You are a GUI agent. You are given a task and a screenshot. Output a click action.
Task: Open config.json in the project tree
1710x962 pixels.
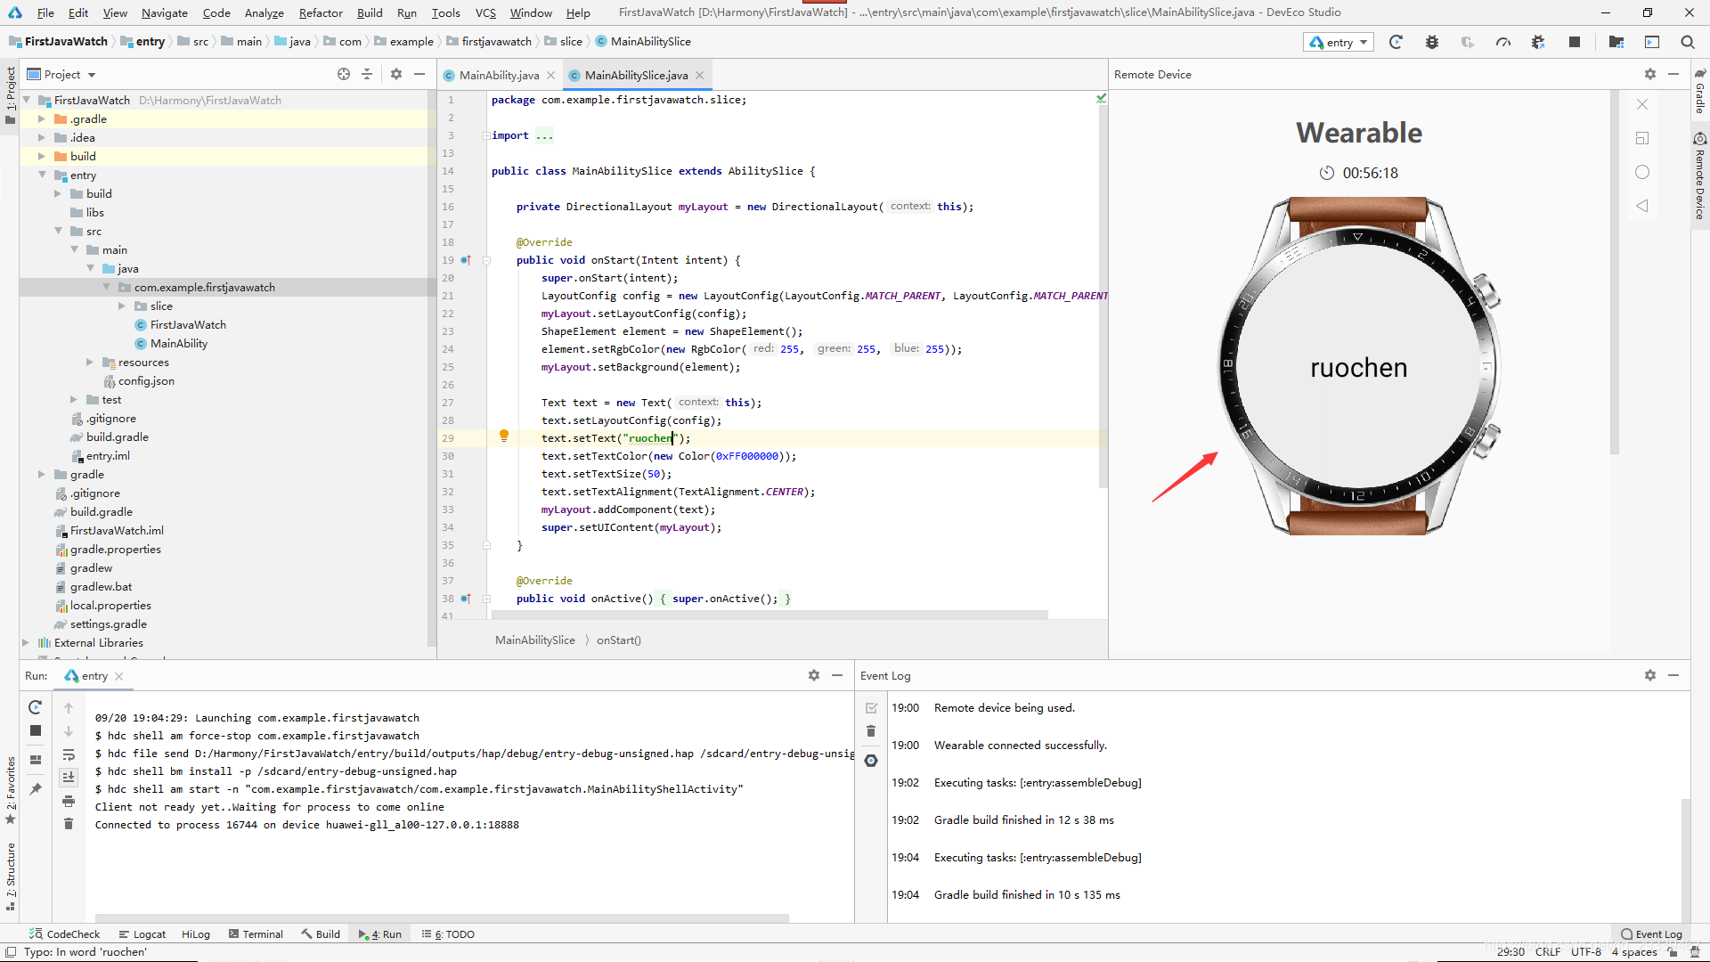(146, 381)
